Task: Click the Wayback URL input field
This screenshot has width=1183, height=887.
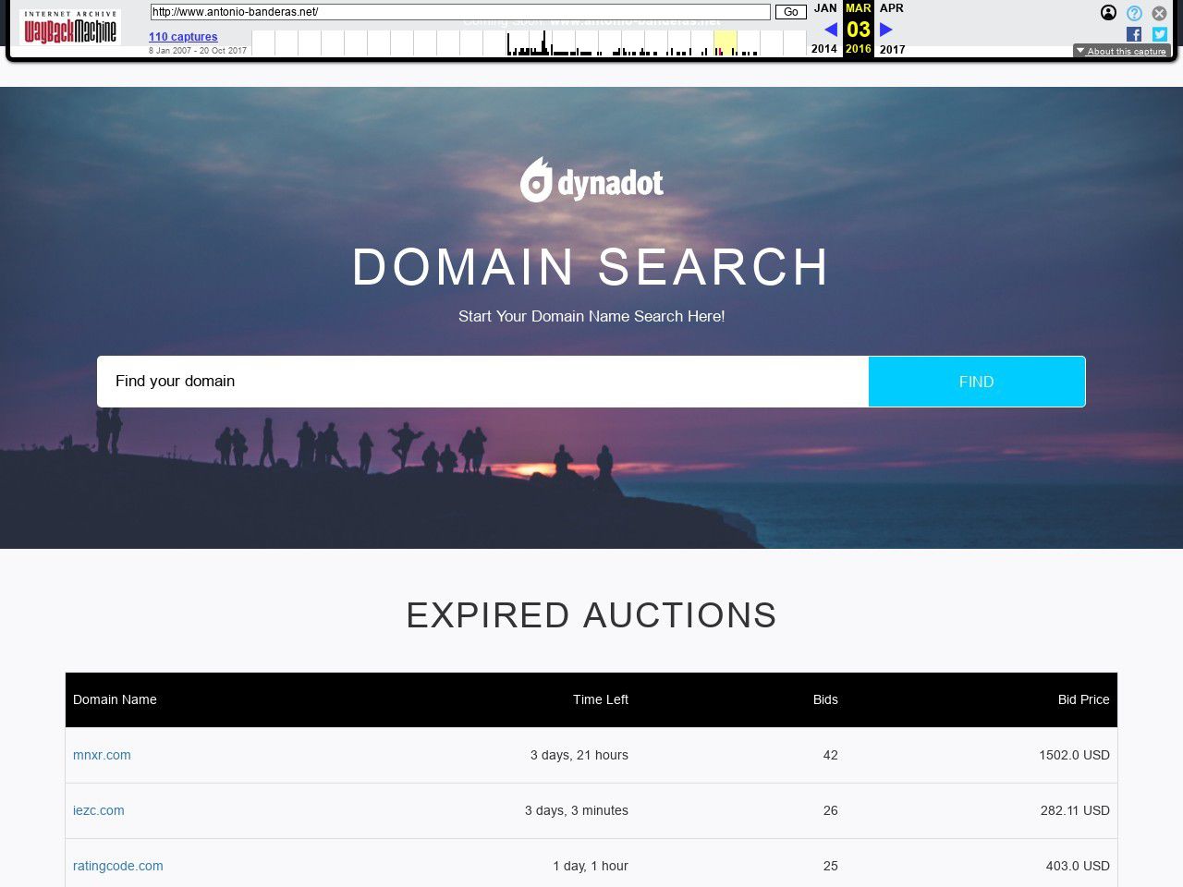Action: pyautogui.click(x=459, y=12)
